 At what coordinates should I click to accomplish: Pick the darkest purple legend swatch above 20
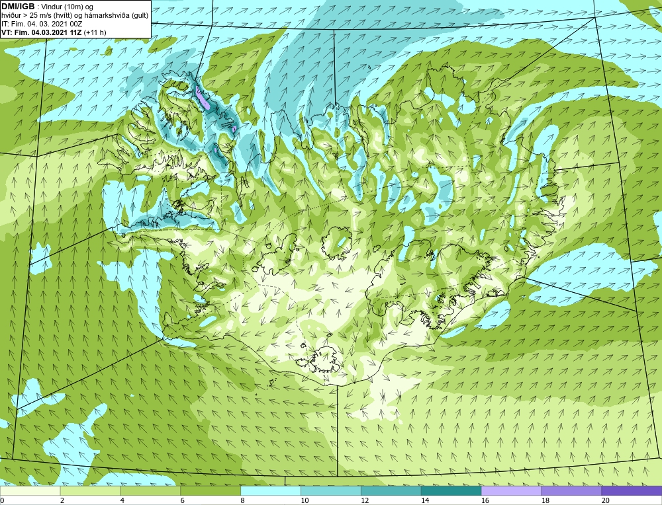click(x=632, y=491)
